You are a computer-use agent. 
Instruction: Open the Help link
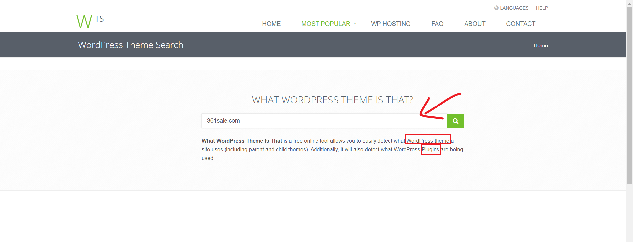click(x=542, y=8)
